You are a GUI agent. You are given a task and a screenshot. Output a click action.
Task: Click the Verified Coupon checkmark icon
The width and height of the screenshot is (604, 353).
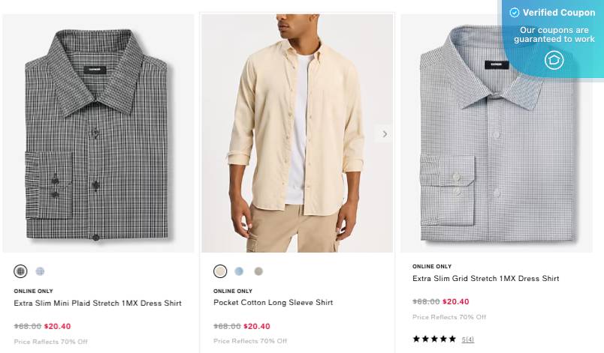[515, 13]
